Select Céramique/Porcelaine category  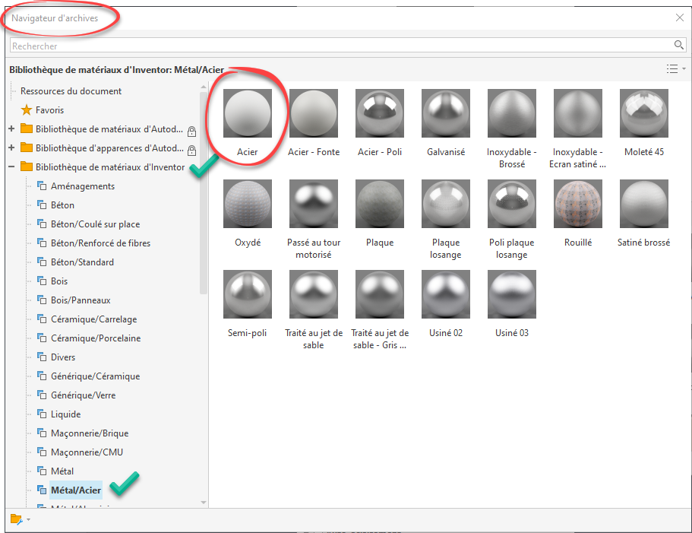pos(96,338)
